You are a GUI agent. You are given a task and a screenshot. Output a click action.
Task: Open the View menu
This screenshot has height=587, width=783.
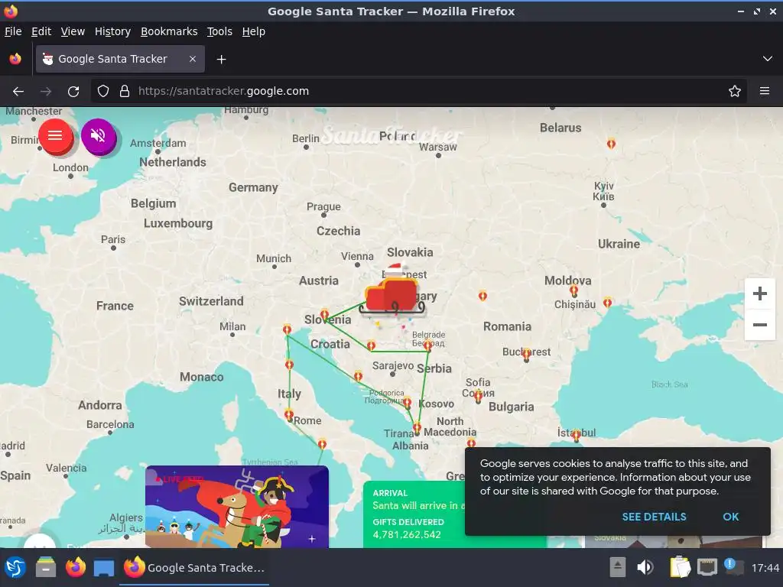point(73,31)
